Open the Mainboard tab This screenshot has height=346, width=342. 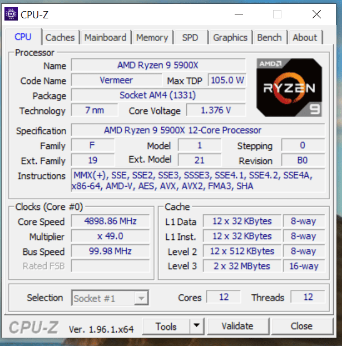pos(106,38)
